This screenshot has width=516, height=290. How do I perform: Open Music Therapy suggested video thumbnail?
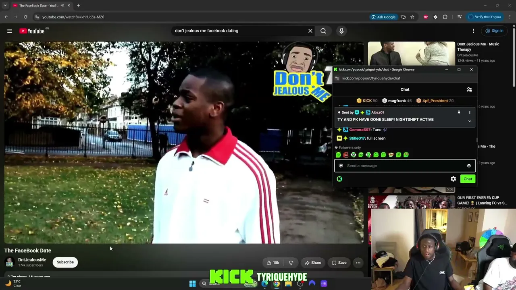click(411, 54)
